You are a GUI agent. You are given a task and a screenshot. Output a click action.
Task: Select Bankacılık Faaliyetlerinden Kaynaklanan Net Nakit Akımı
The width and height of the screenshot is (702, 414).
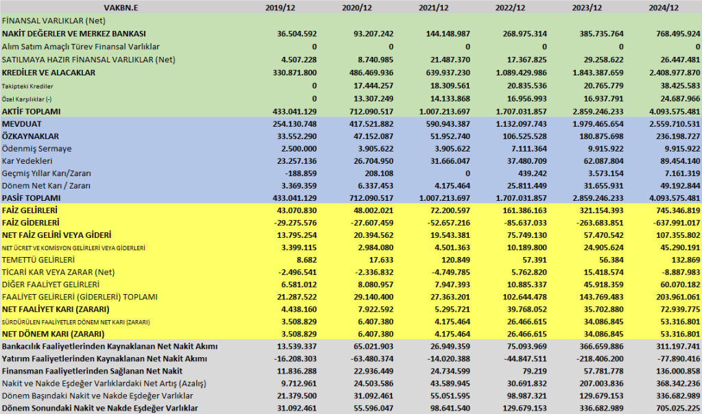click(x=110, y=346)
